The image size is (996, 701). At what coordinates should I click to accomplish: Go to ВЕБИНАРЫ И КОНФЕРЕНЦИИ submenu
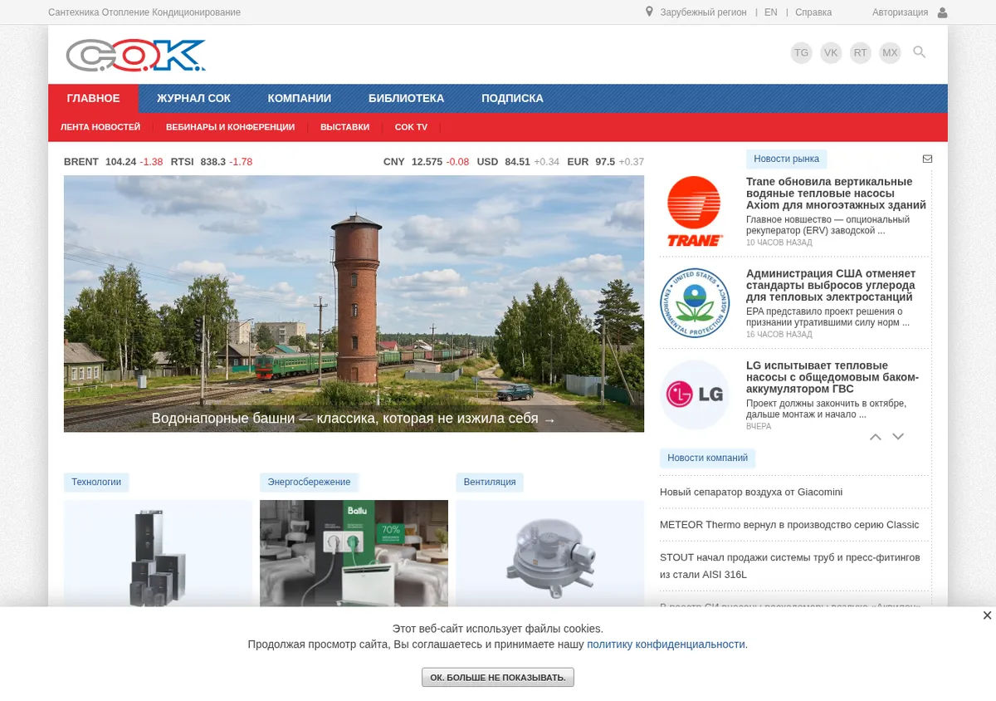[x=230, y=127]
